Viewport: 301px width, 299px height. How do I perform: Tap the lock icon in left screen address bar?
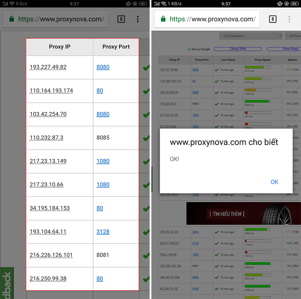(12, 19)
